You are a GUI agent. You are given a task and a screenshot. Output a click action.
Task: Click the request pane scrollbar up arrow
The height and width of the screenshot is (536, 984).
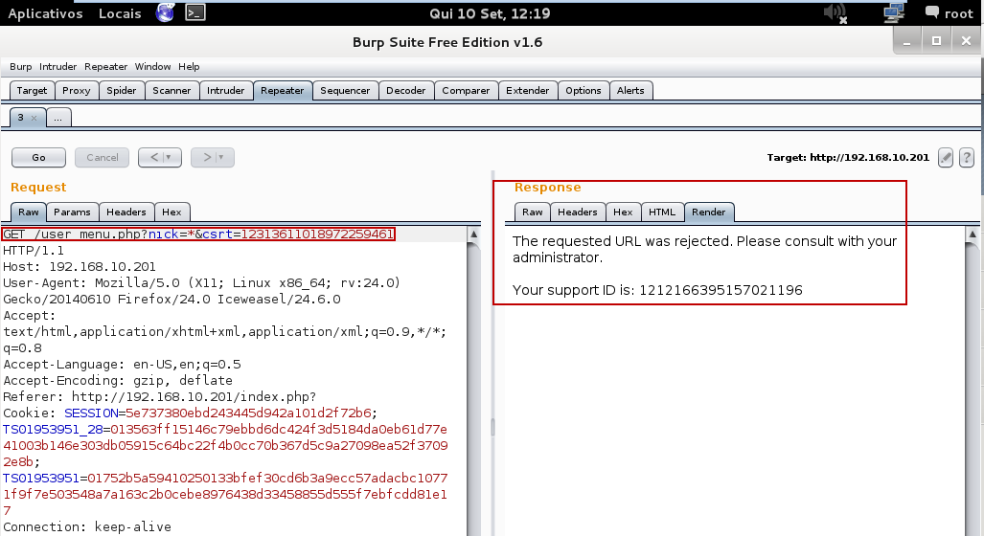[474, 234]
